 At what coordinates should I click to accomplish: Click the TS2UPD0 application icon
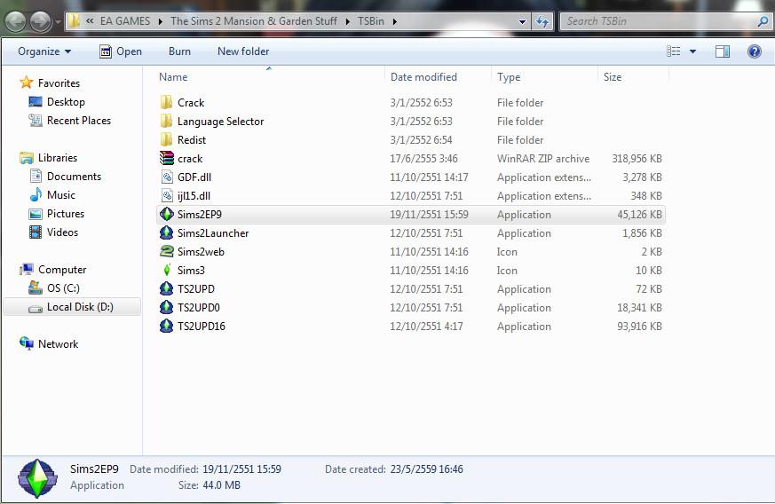167,307
